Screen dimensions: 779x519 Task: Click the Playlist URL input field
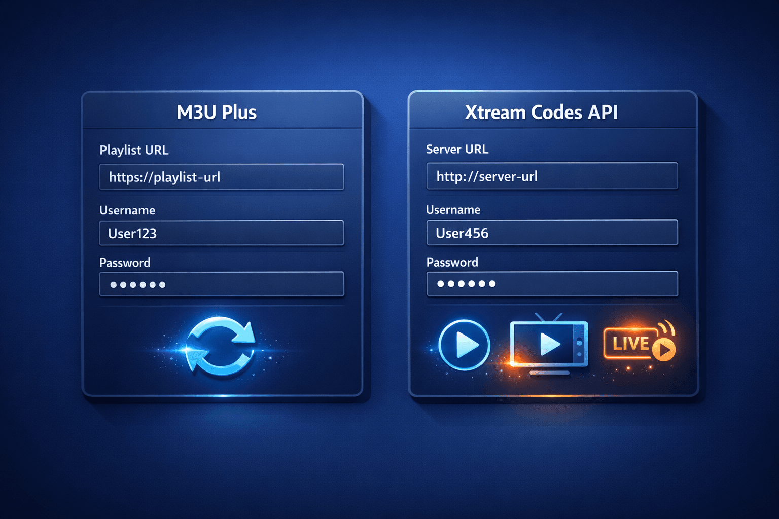coord(222,177)
